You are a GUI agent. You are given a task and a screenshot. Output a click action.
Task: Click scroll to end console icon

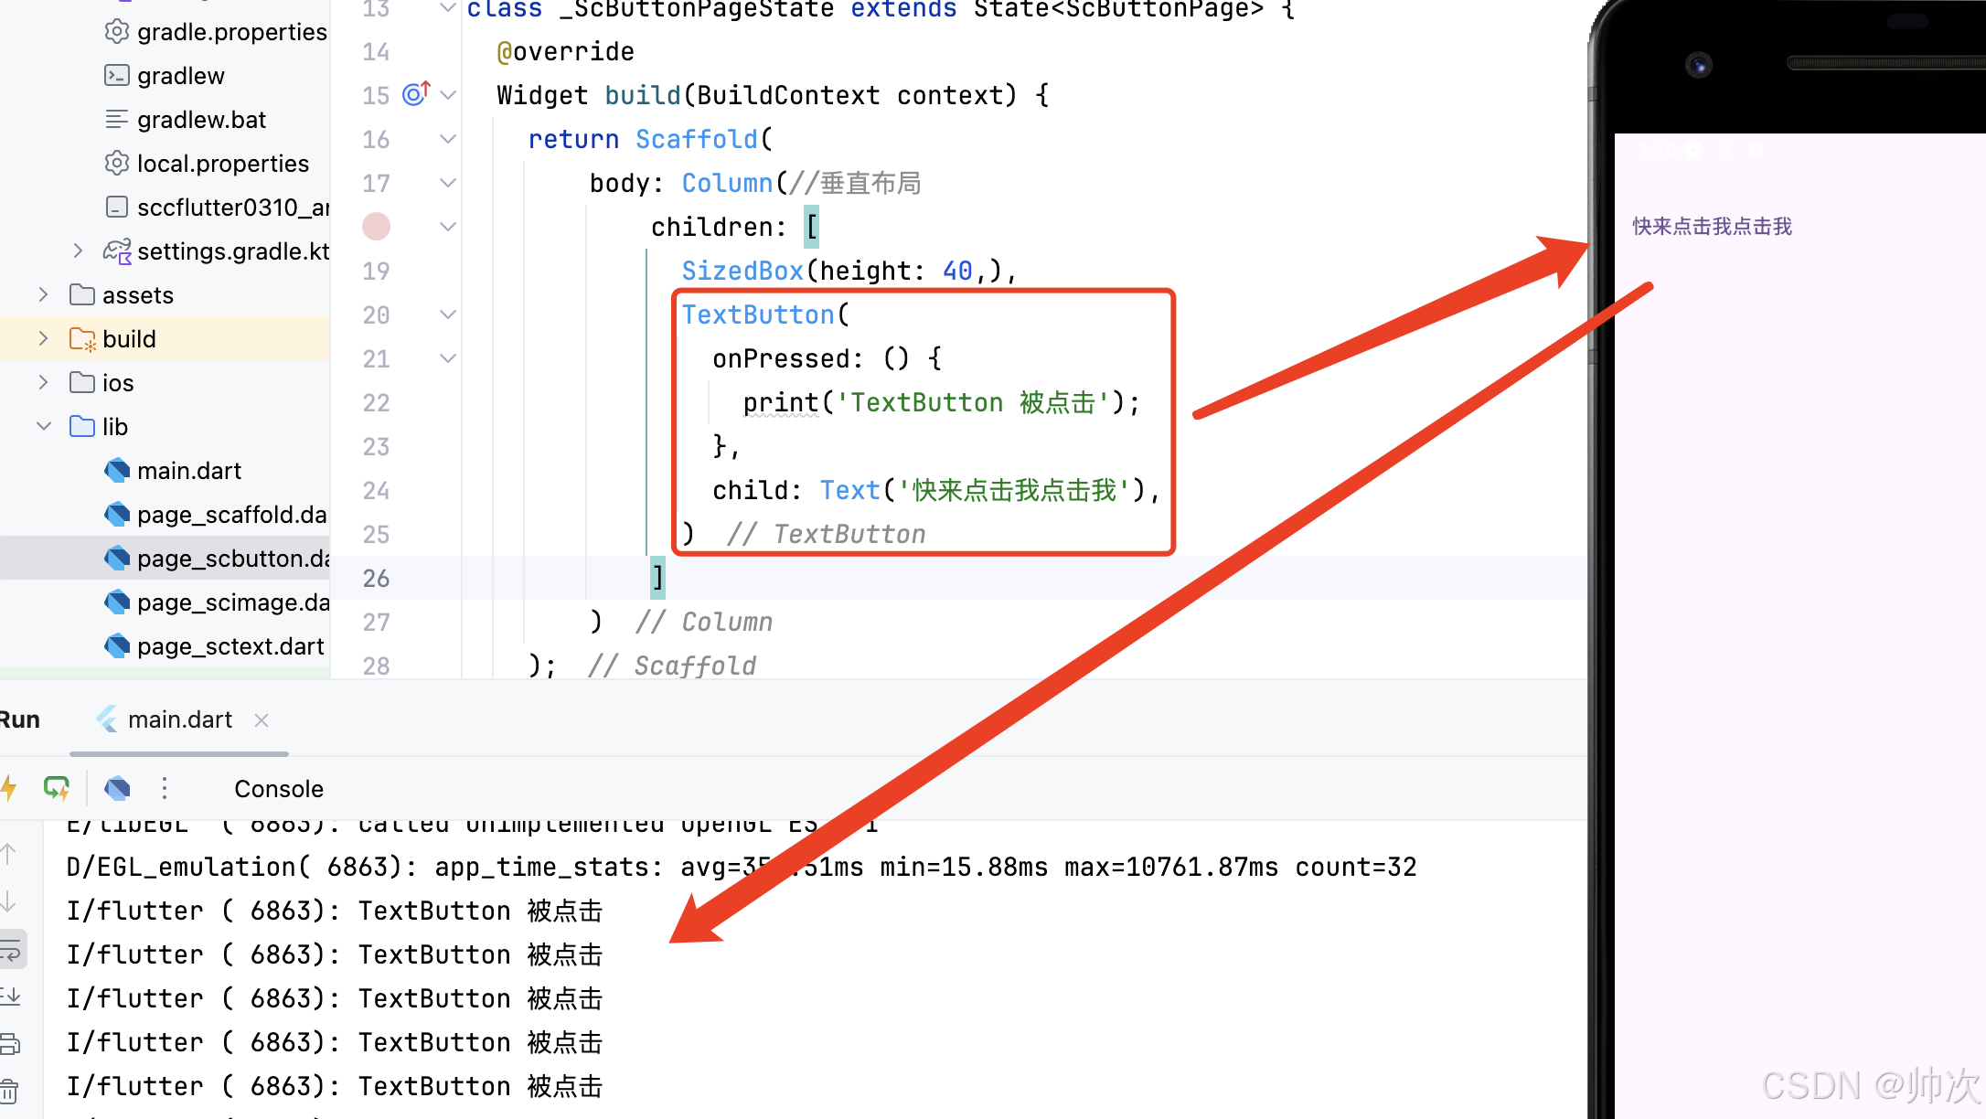(11, 996)
